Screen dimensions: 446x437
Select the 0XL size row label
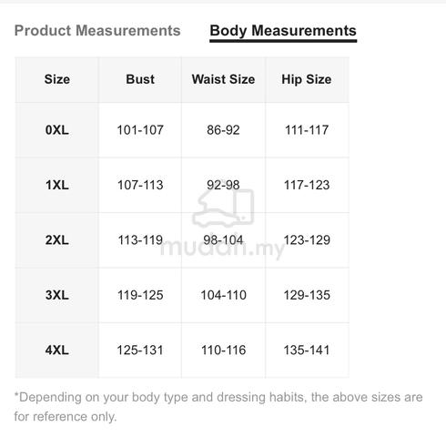pyautogui.click(x=57, y=130)
